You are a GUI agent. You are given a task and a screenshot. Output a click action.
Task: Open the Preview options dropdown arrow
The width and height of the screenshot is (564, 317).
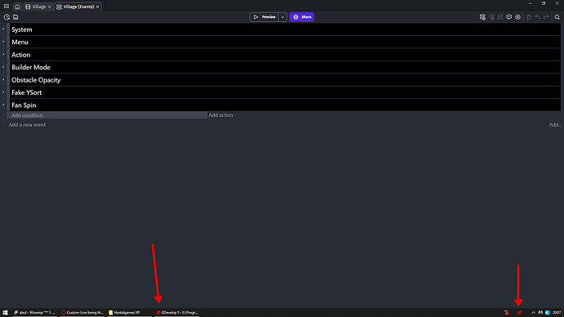pos(282,17)
